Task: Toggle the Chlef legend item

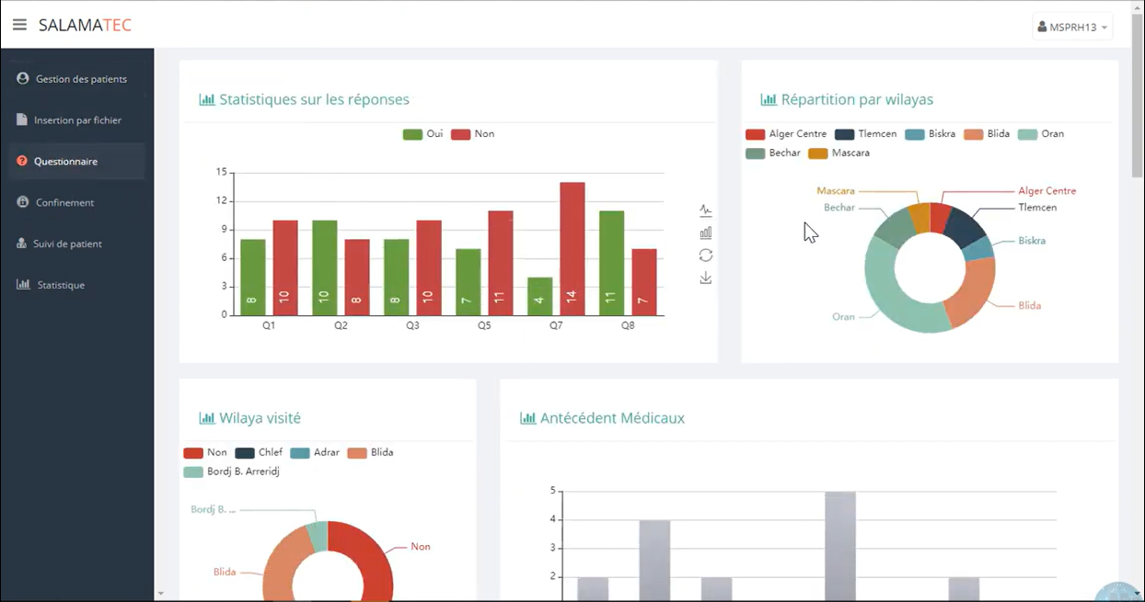Action: coord(259,453)
